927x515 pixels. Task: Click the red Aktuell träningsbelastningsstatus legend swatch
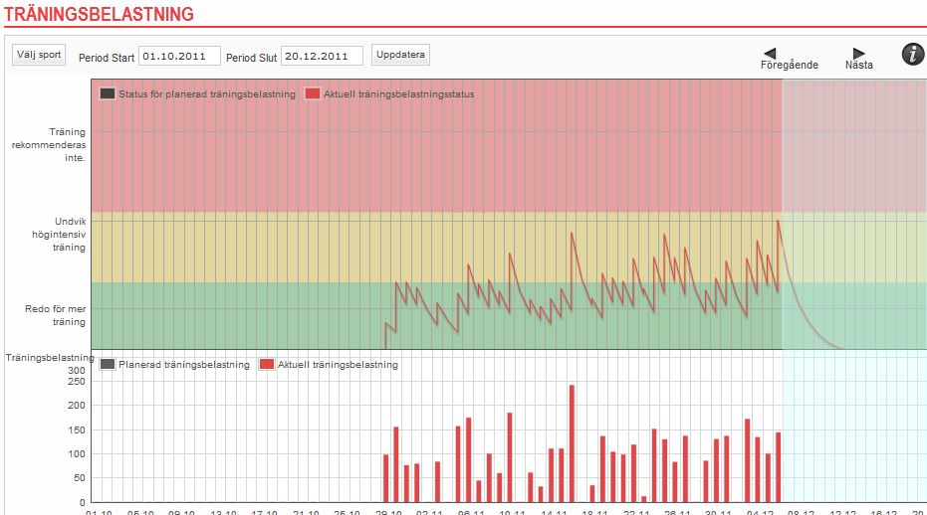tap(313, 94)
